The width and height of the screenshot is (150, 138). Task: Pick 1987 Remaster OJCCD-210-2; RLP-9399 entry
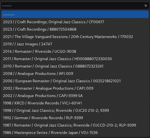click(75, 125)
